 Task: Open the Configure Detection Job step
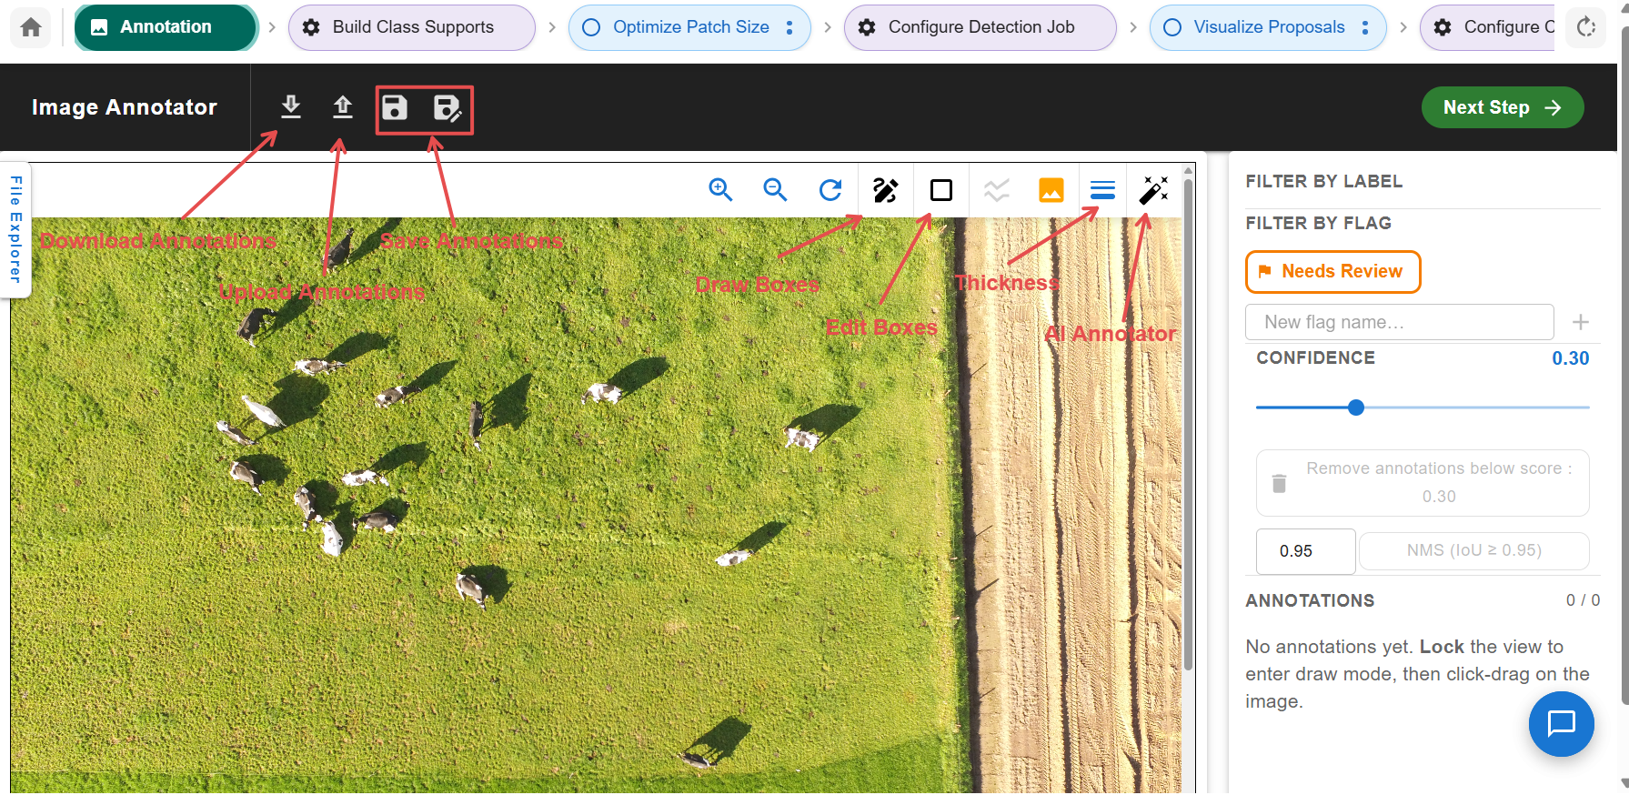pyautogui.click(x=980, y=27)
